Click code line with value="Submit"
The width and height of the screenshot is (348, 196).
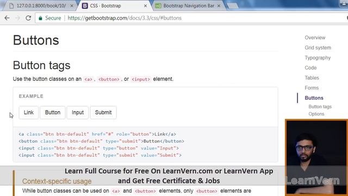pyautogui.click(x=100, y=155)
